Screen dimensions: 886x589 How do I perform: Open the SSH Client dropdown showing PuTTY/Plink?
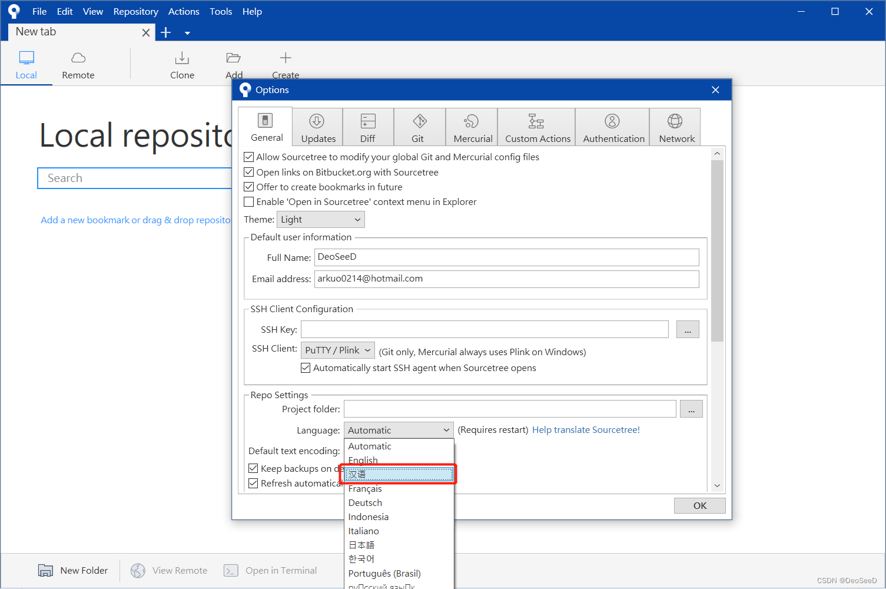(337, 350)
